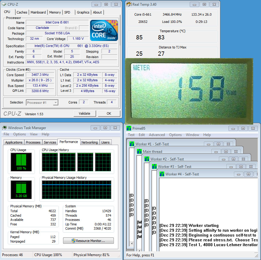Click the Main thread window icon
Screen dimensions: 261x260
[139, 151]
